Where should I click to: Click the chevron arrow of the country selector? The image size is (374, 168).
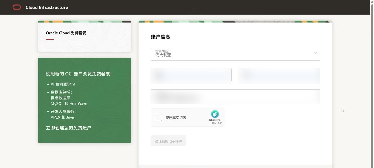point(315,53)
